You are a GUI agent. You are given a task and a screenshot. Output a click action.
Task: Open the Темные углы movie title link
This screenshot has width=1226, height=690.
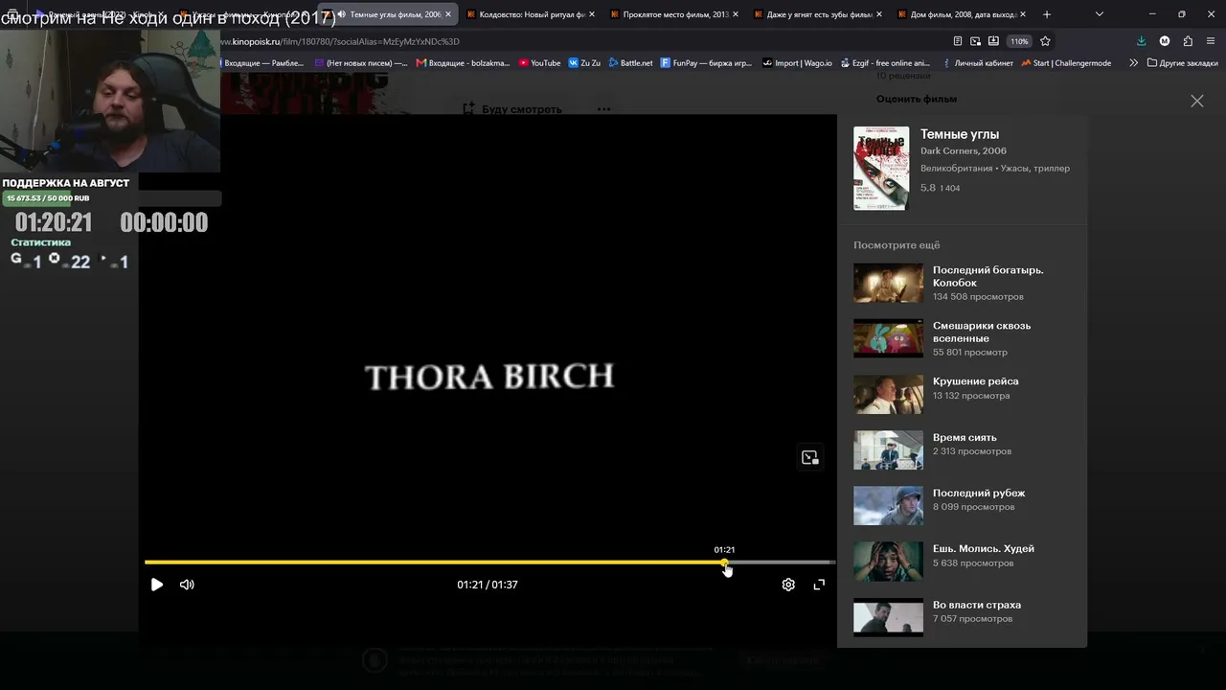pyautogui.click(x=960, y=134)
